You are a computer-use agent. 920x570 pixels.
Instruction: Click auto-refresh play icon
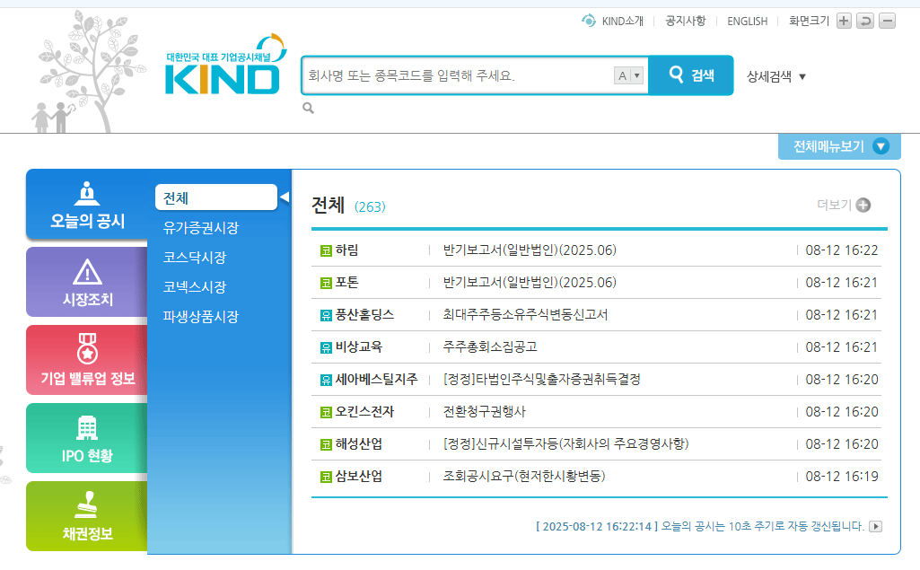pos(875,527)
